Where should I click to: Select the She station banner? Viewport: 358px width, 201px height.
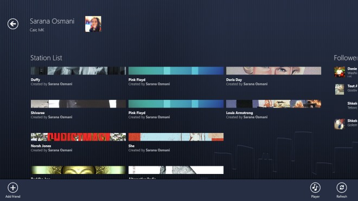176,137
